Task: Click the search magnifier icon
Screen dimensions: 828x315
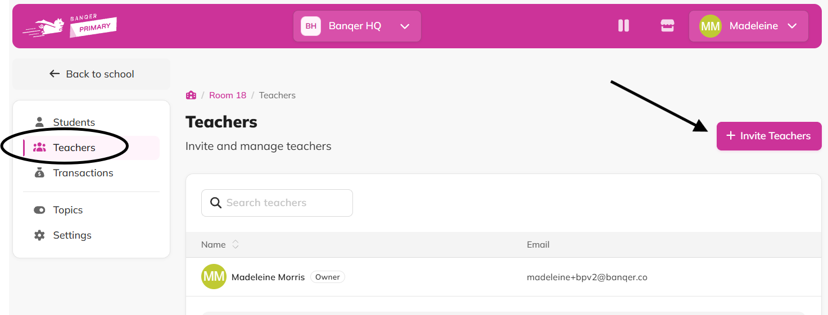Action: tap(215, 203)
